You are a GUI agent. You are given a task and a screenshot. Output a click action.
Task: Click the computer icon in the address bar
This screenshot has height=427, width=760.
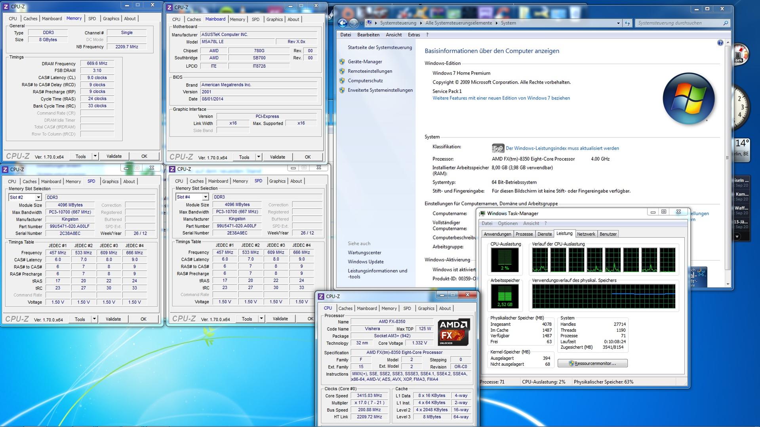pyautogui.click(x=369, y=23)
